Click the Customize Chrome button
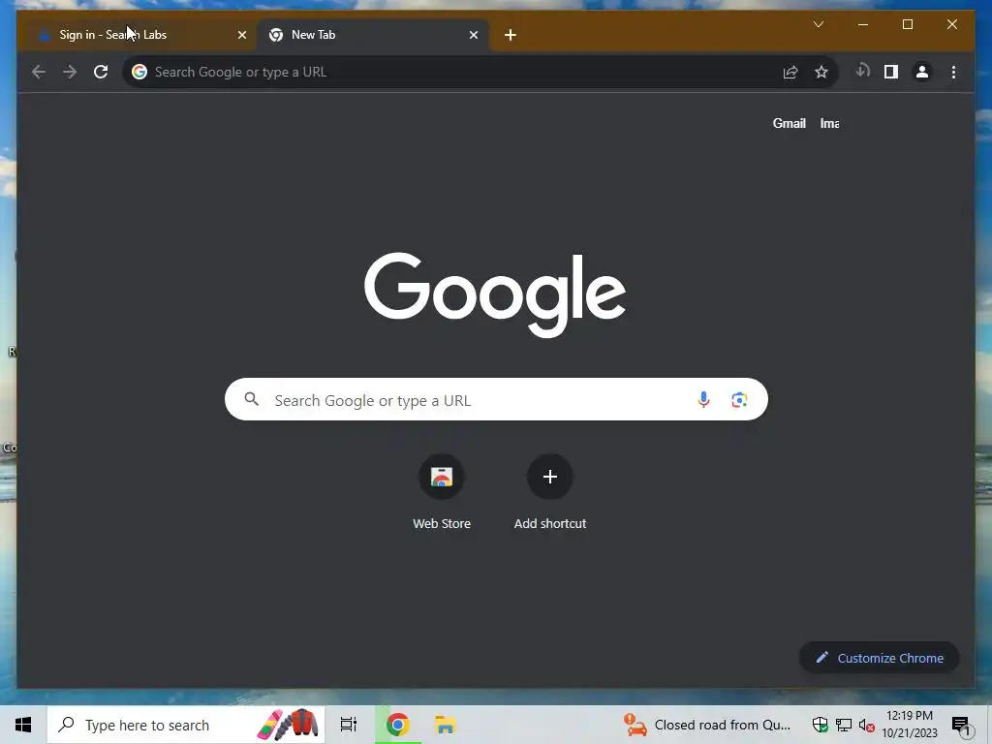Screen dimensions: 992x744 [x=880, y=658]
